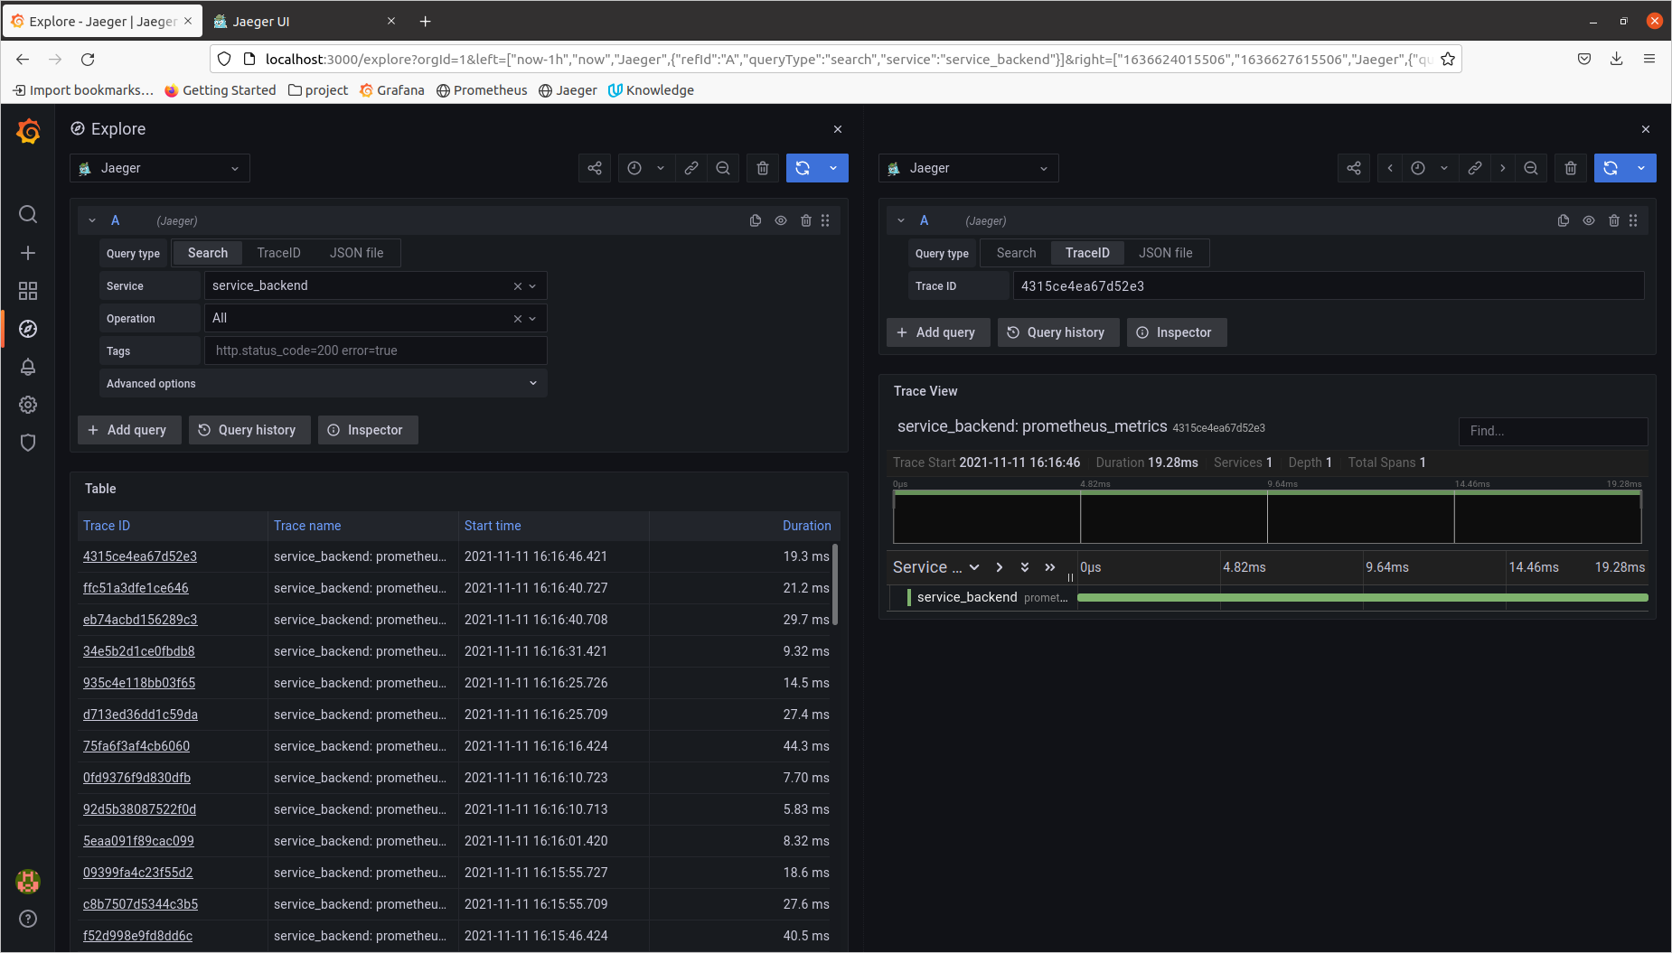Image resolution: width=1672 pixels, height=953 pixels.
Task: Select JSON file query type in left pane
Action: pyautogui.click(x=357, y=253)
